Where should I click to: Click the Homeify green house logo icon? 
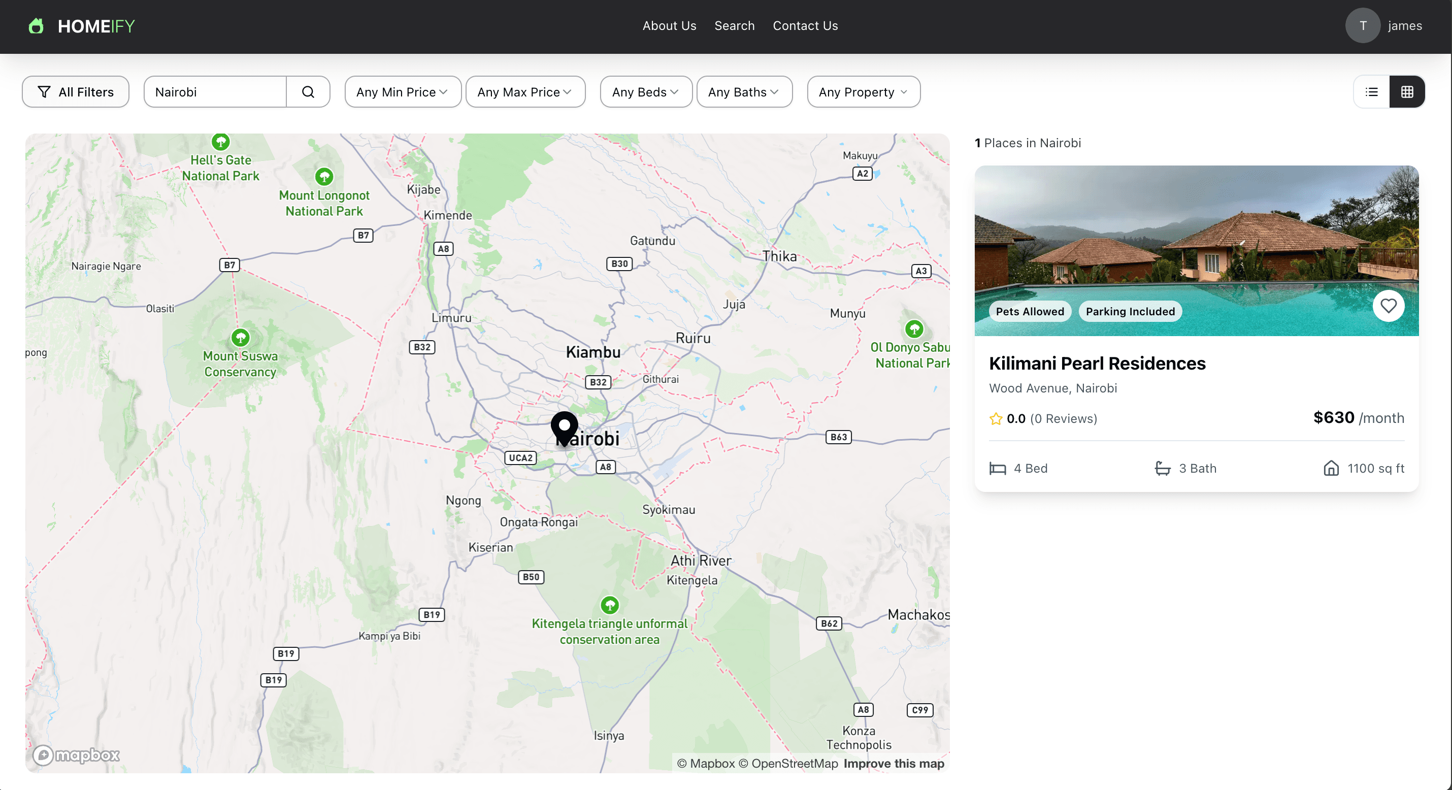coord(36,26)
